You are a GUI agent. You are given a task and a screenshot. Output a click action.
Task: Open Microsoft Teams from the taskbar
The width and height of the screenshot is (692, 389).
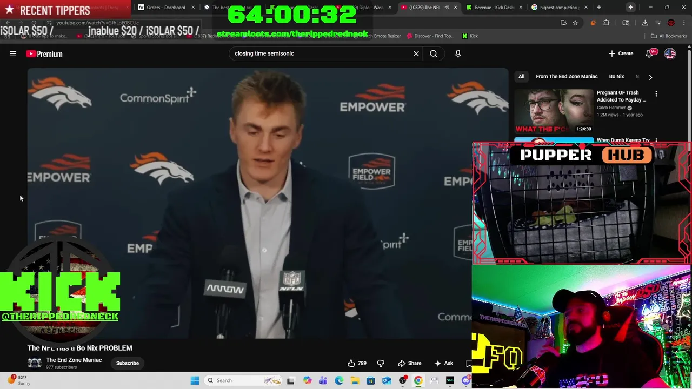point(323,380)
